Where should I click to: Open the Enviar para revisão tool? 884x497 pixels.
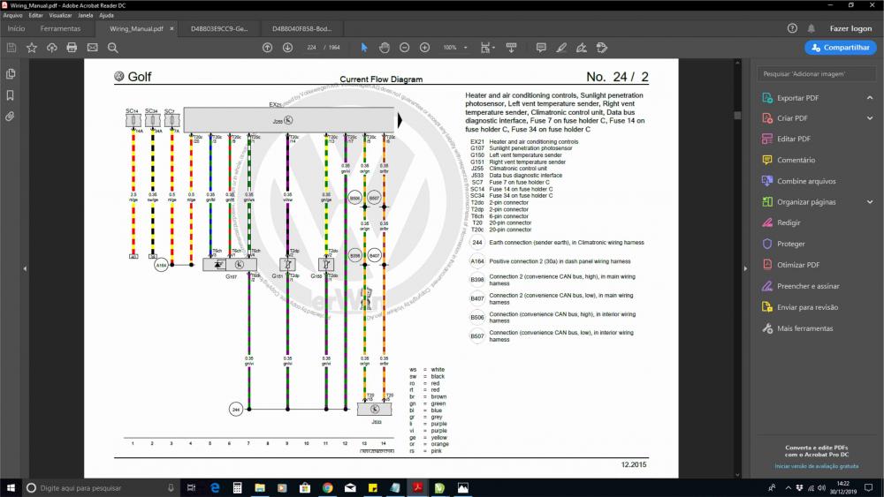click(x=807, y=307)
